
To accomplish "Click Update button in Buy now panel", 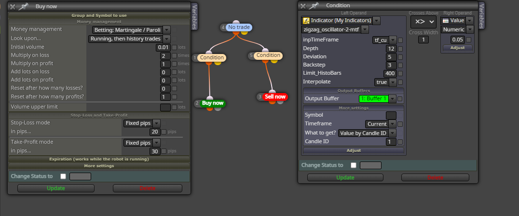I will (56, 188).
